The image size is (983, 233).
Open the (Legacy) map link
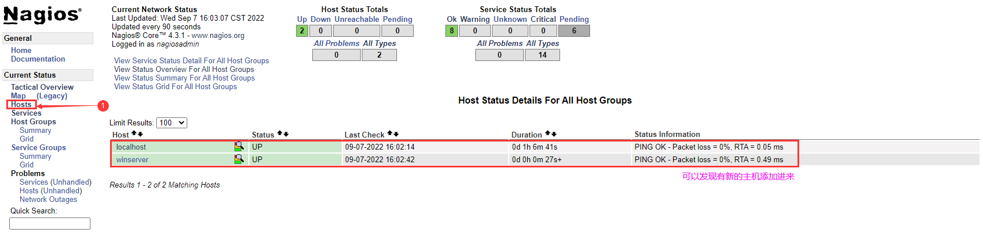pos(52,96)
